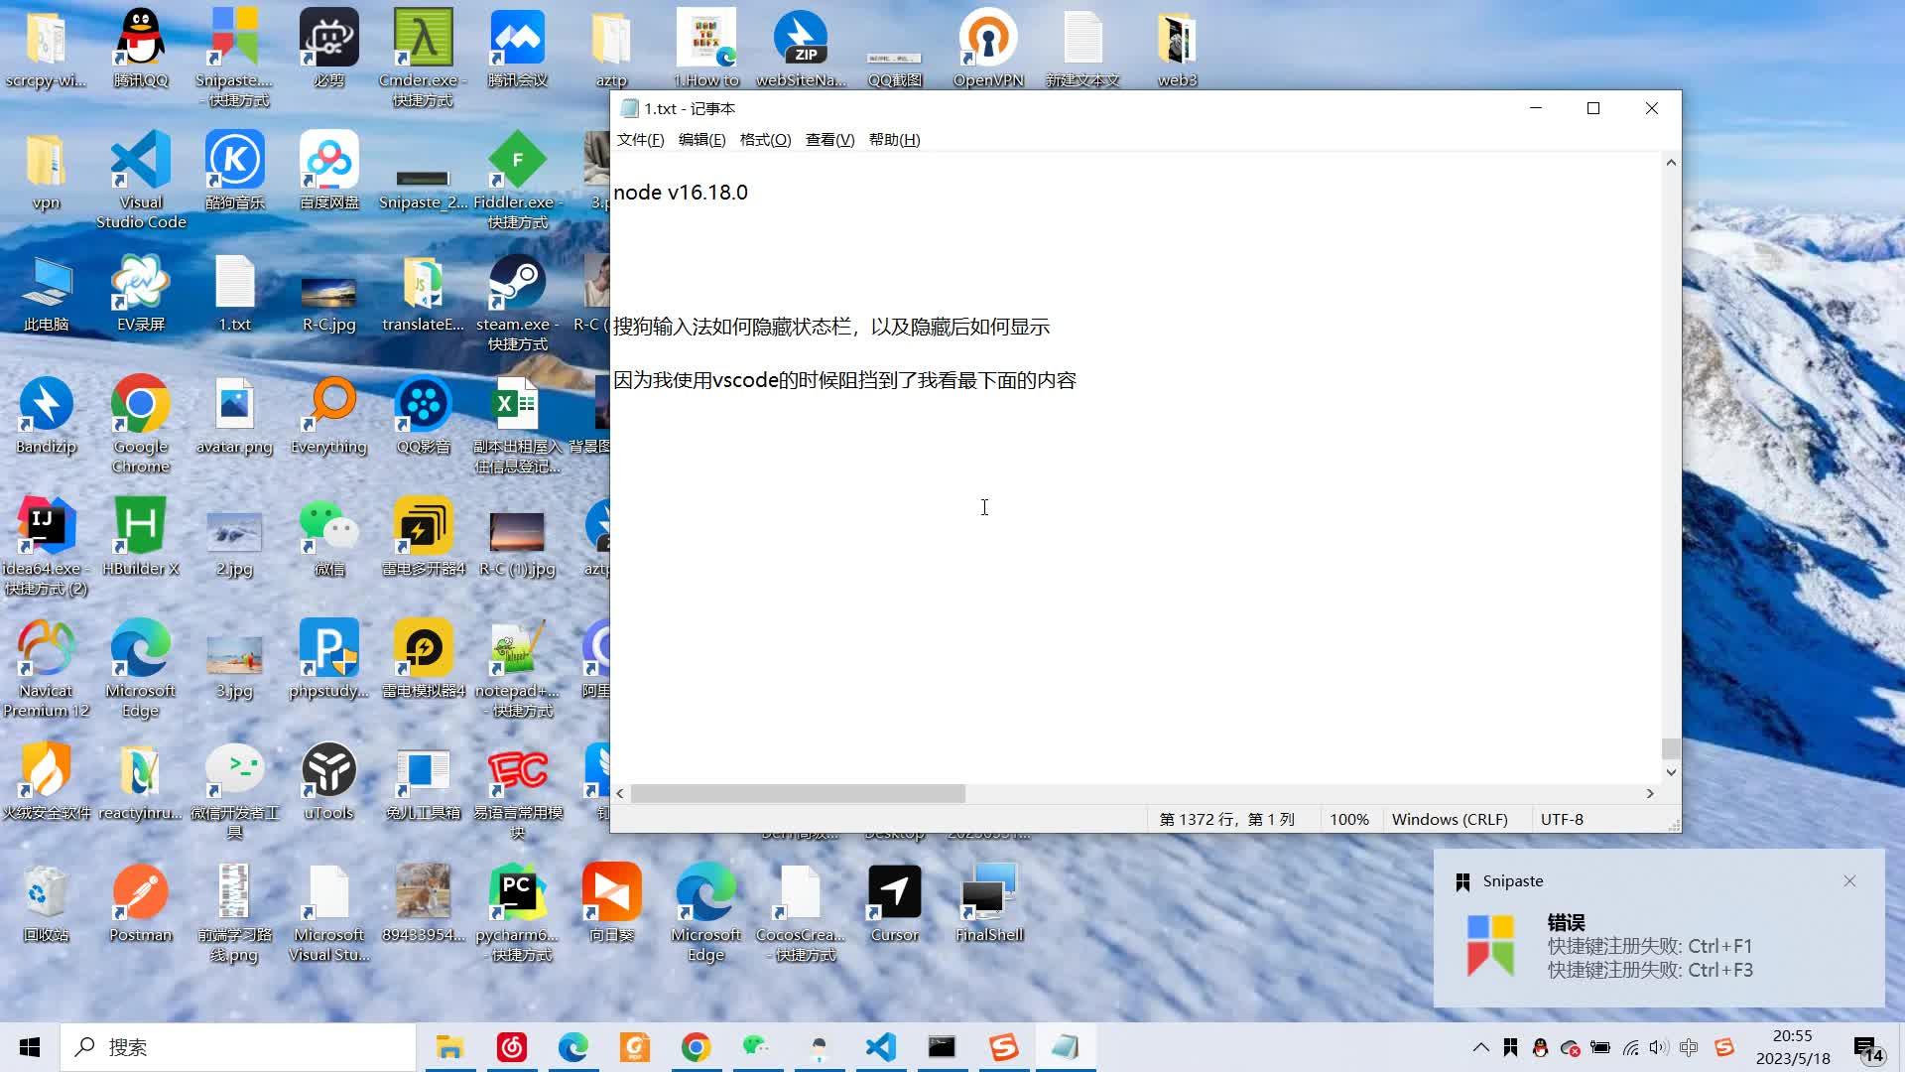Click the UTF-8 encoding status entry

pos(1562,819)
